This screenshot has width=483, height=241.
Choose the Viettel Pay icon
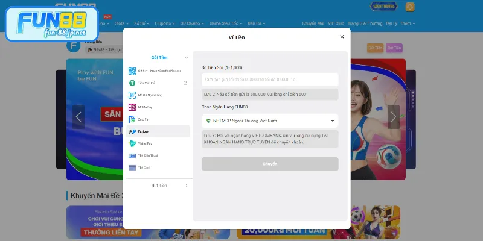[x=132, y=143]
